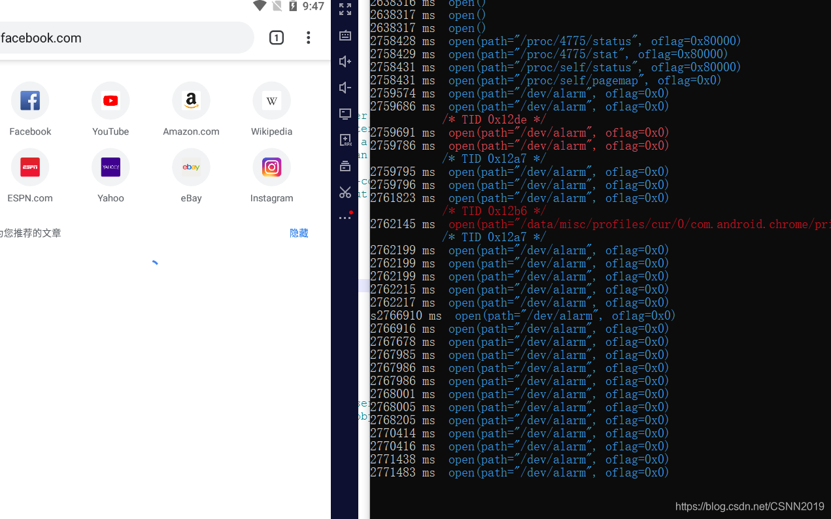Open the multi-instance stack icon in sidebar
The width and height of the screenshot is (831, 519).
(345, 166)
